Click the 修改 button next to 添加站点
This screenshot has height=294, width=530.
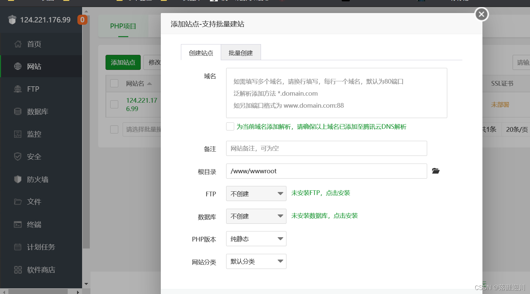[152, 63]
